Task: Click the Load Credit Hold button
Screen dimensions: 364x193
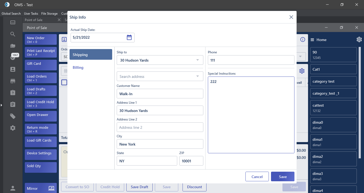Action: coord(41,103)
